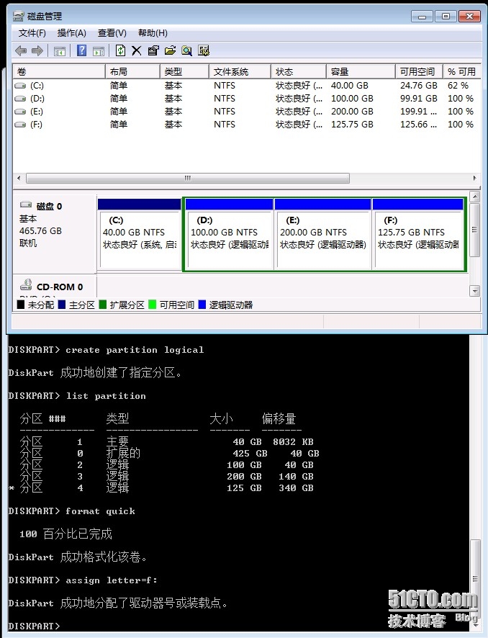
Task: Sort by the 可用空间 column header
Action: pos(419,71)
